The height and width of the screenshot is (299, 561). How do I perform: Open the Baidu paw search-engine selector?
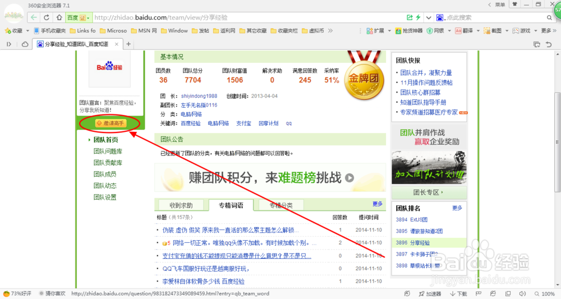coord(440,17)
